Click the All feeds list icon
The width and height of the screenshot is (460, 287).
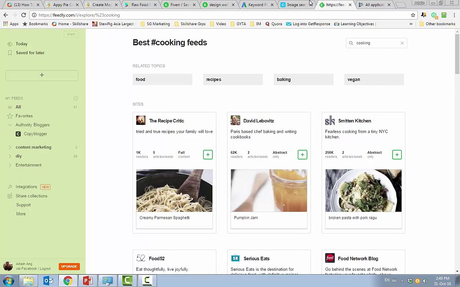pos(10,107)
